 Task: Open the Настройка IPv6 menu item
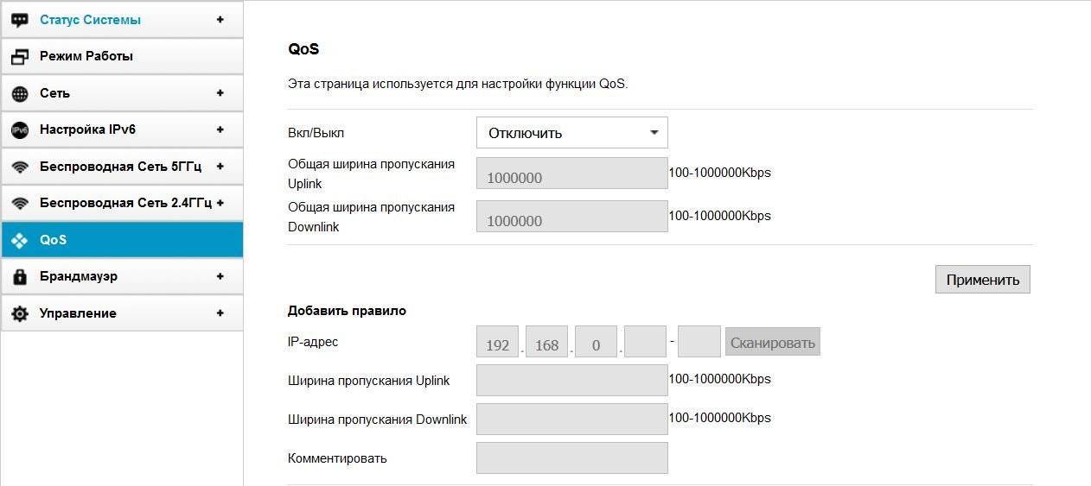coord(87,129)
